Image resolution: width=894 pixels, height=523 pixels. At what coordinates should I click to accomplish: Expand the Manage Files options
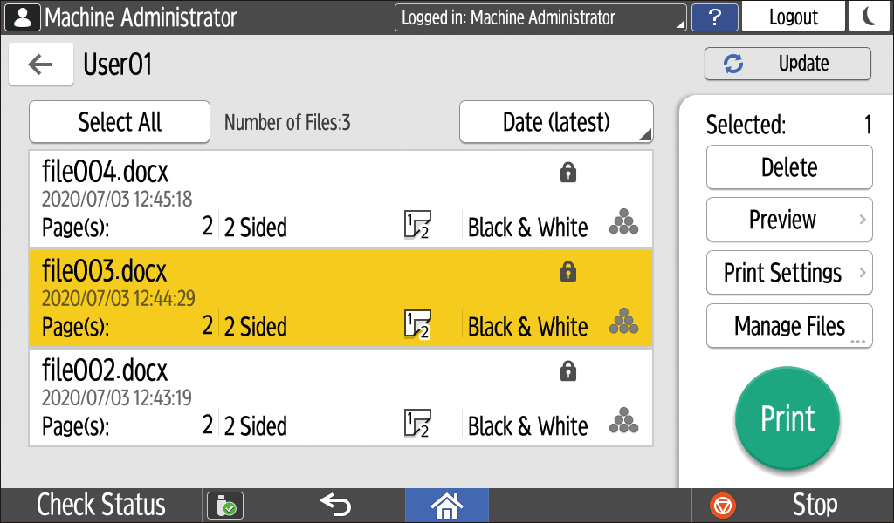pyautogui.click(x=789, y=326)
